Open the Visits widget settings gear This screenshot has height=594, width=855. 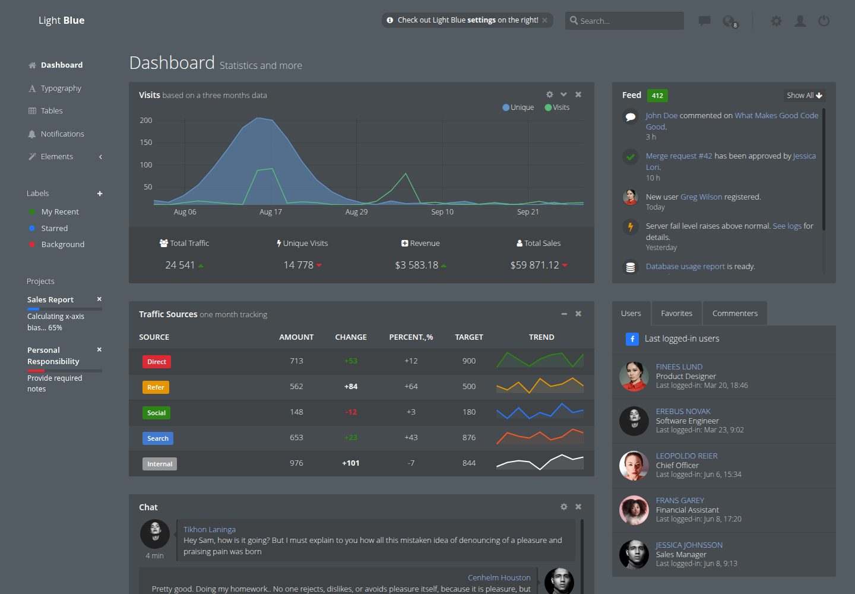coord(550,94)
